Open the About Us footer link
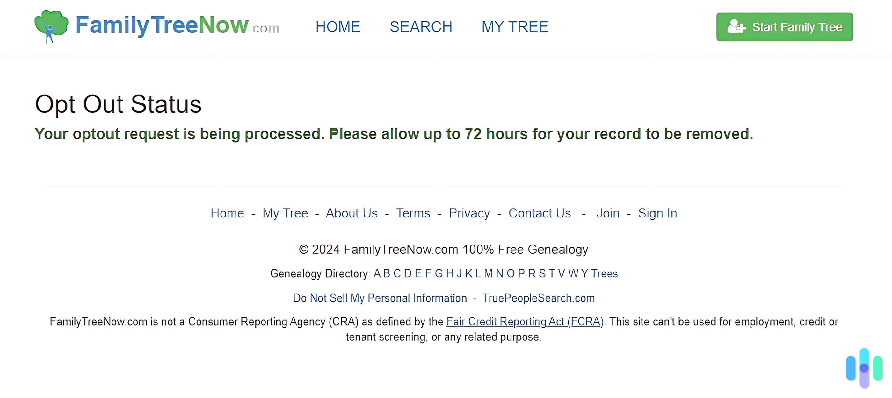Image resolution: width=892 pixels, height=398 pixels. coord(352,213)
